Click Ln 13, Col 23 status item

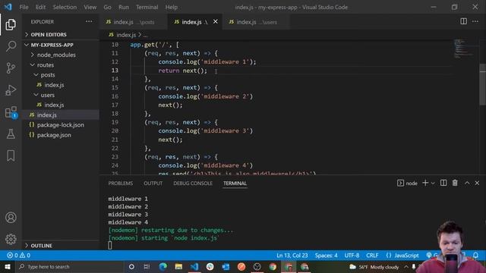(292, 256)
